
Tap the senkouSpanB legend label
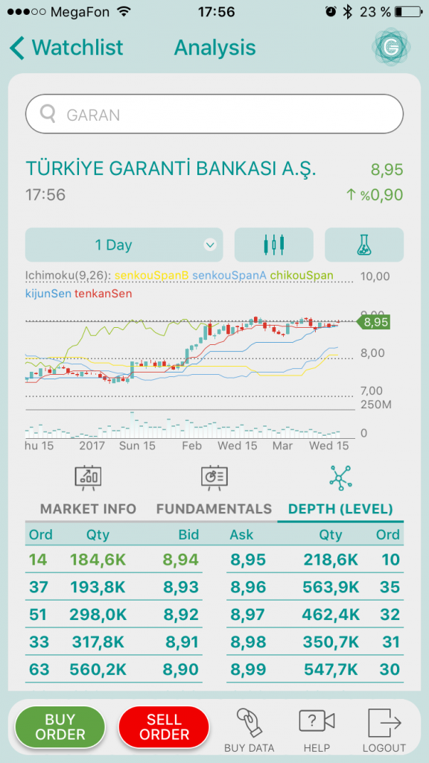(x=151, y=276)
